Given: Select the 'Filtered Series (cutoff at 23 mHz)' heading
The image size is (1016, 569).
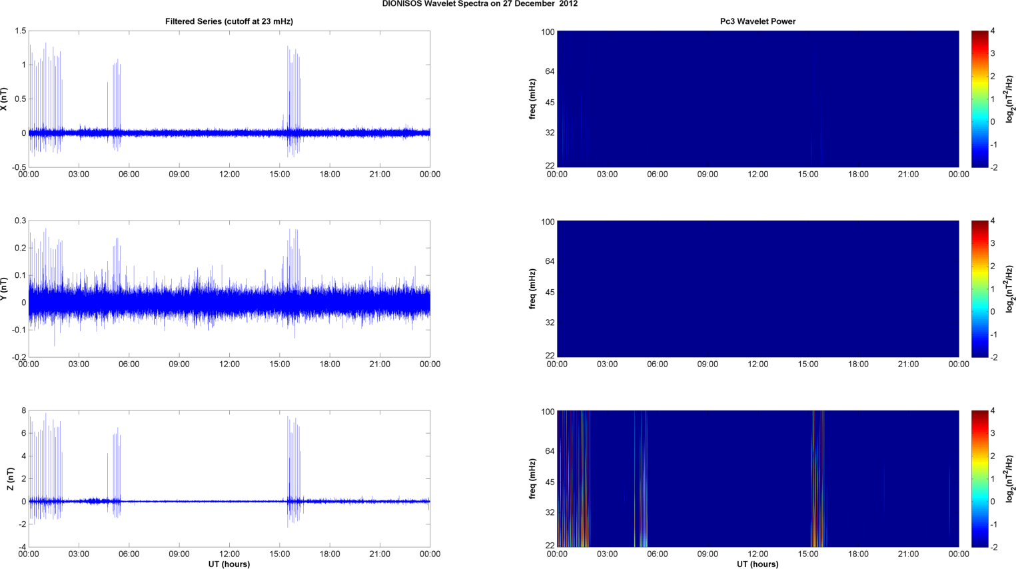Looking at the screenshot, I should (x=229, y=21).
